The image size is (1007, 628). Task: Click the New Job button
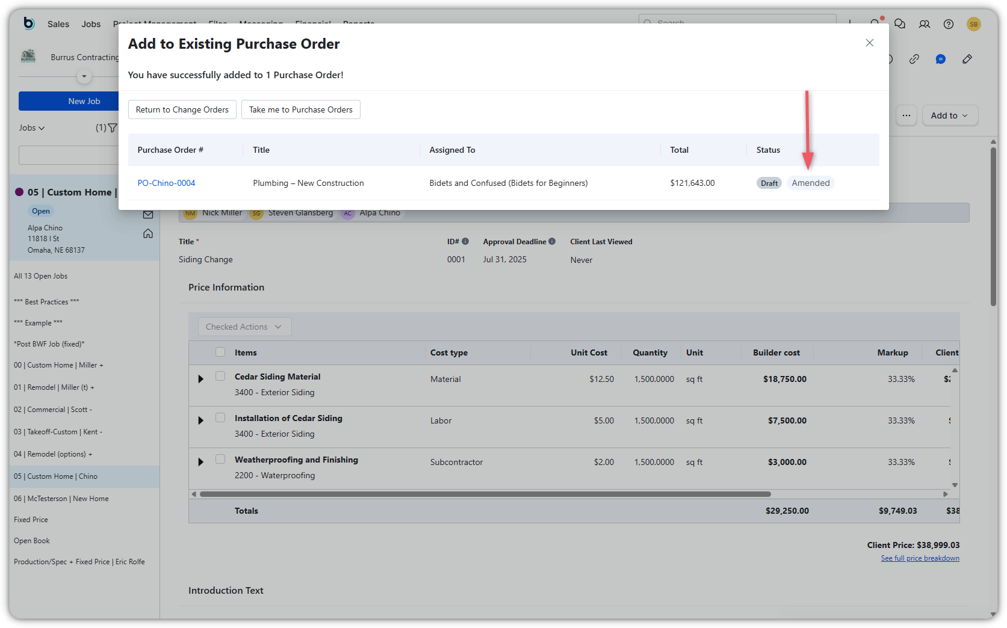coord(69,101)
